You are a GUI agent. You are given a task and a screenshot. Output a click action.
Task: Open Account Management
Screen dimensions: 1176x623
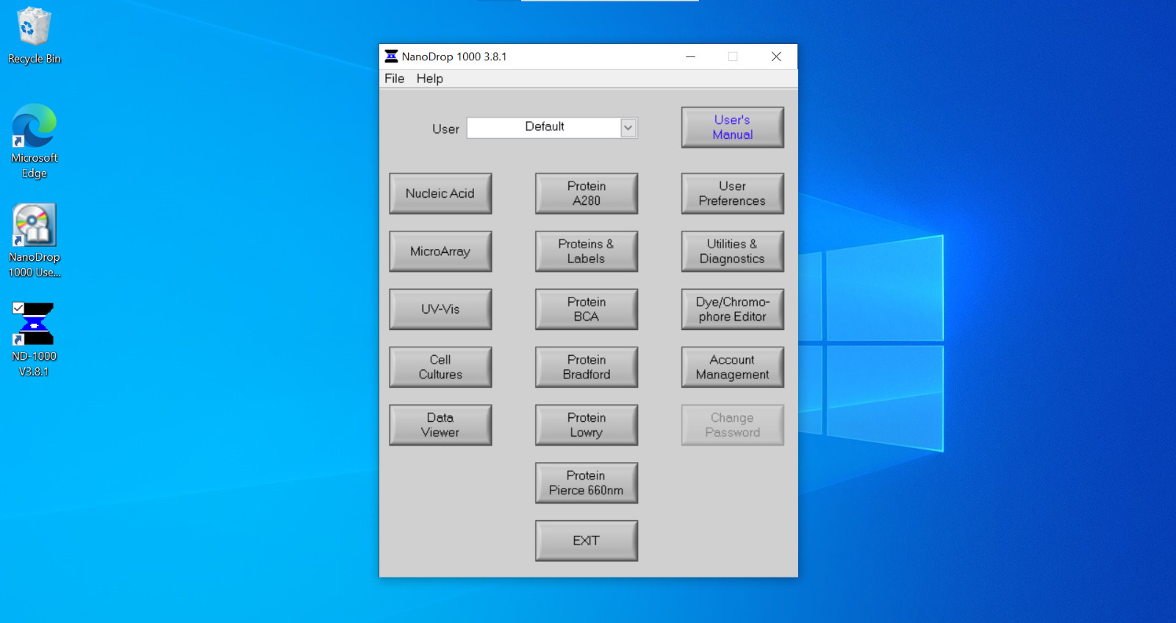pyautogui.click(x=733, y=367)
